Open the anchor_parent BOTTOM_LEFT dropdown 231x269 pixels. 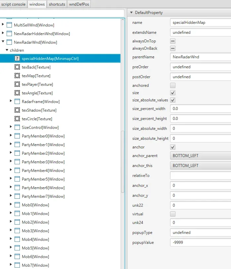coord(201,156)
